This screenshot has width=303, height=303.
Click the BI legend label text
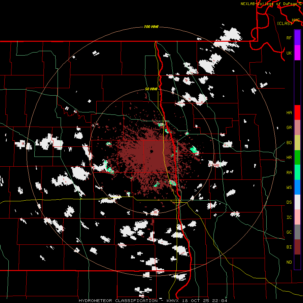[289, 247]
